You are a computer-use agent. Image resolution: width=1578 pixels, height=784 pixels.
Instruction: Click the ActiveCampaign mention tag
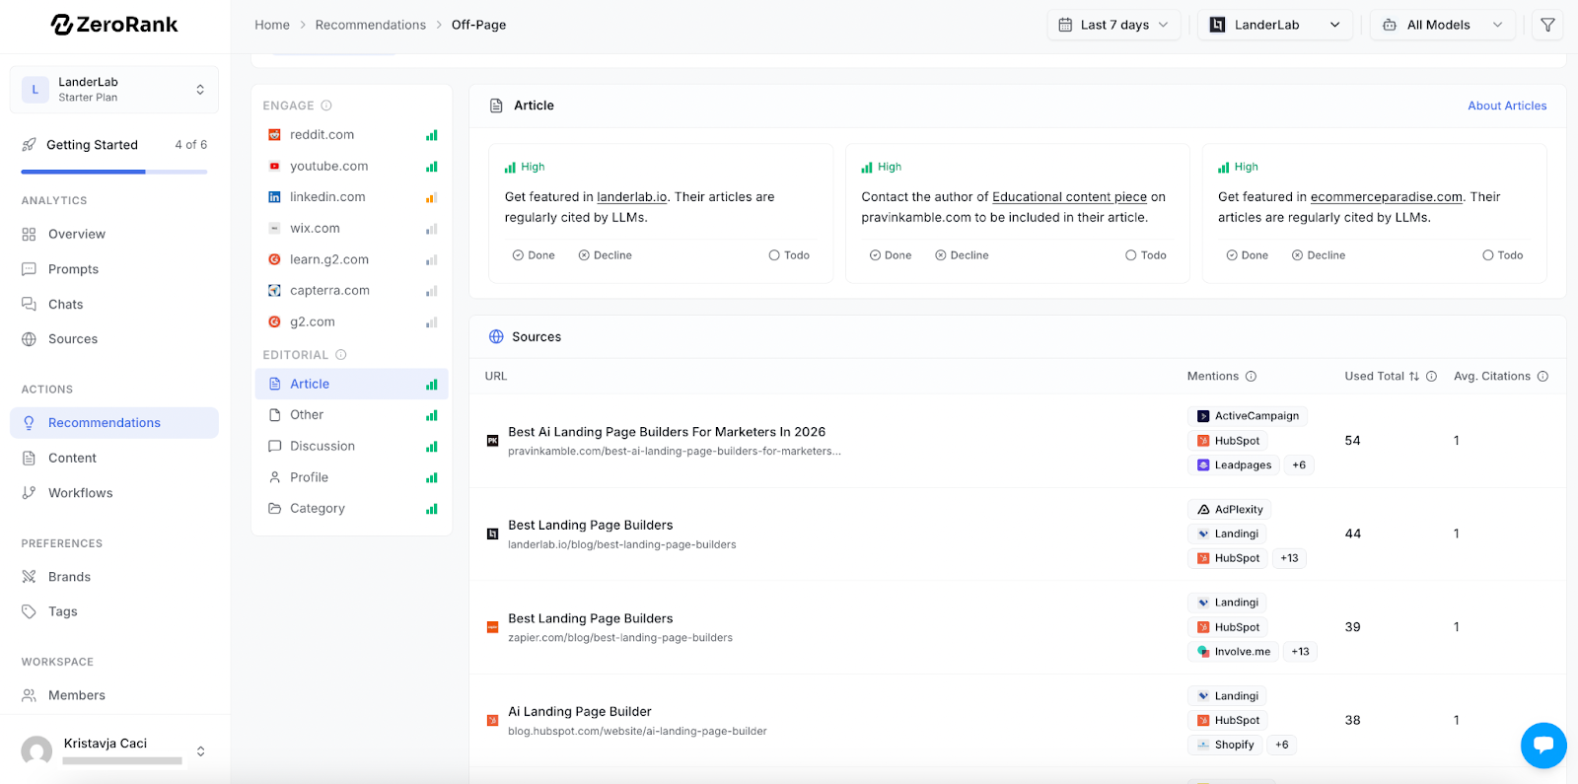click(x=1248, y=416)
